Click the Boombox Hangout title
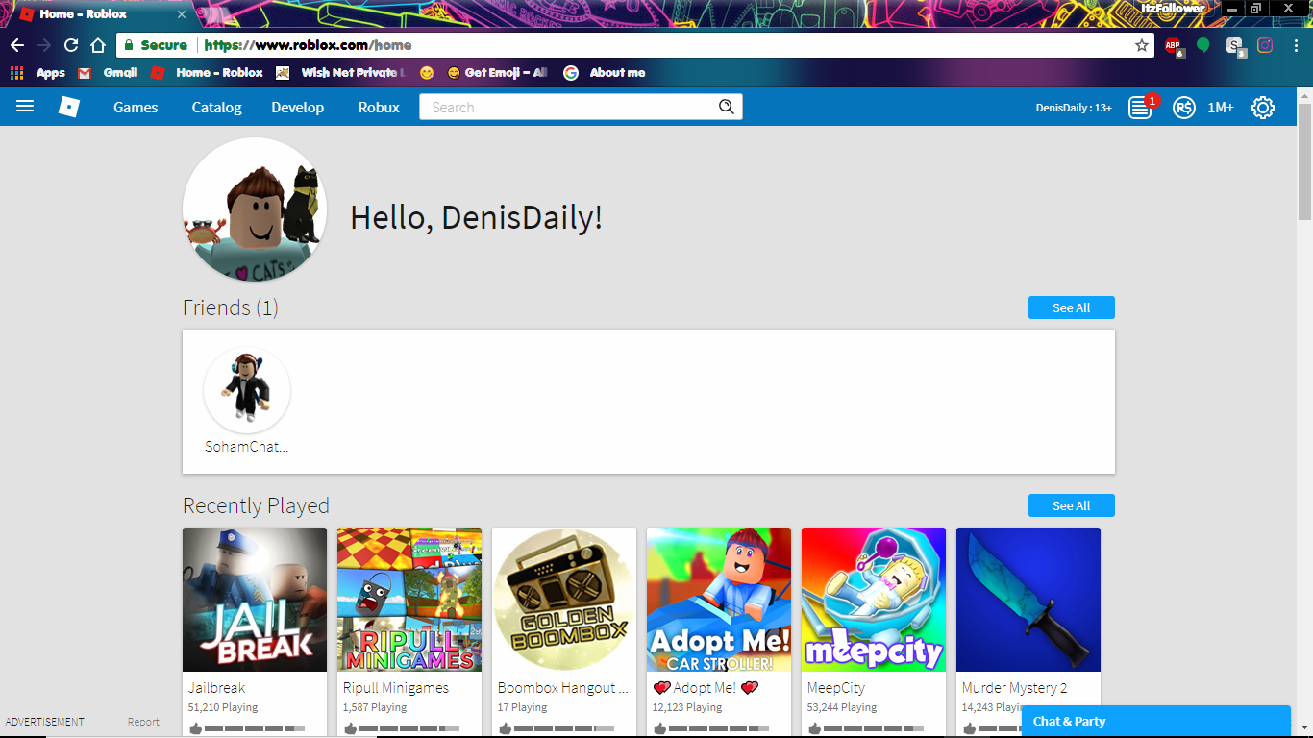1313x738 pixels. (563, 688)
